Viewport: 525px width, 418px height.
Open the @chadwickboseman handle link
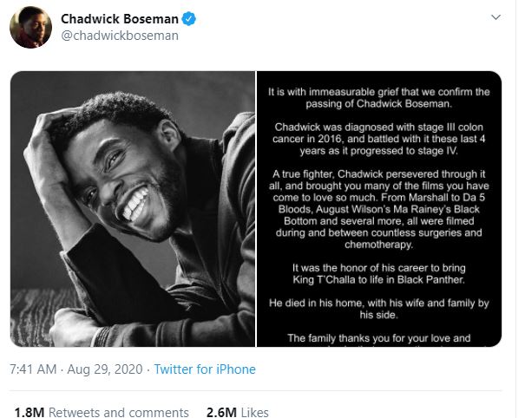click(120, 36)
